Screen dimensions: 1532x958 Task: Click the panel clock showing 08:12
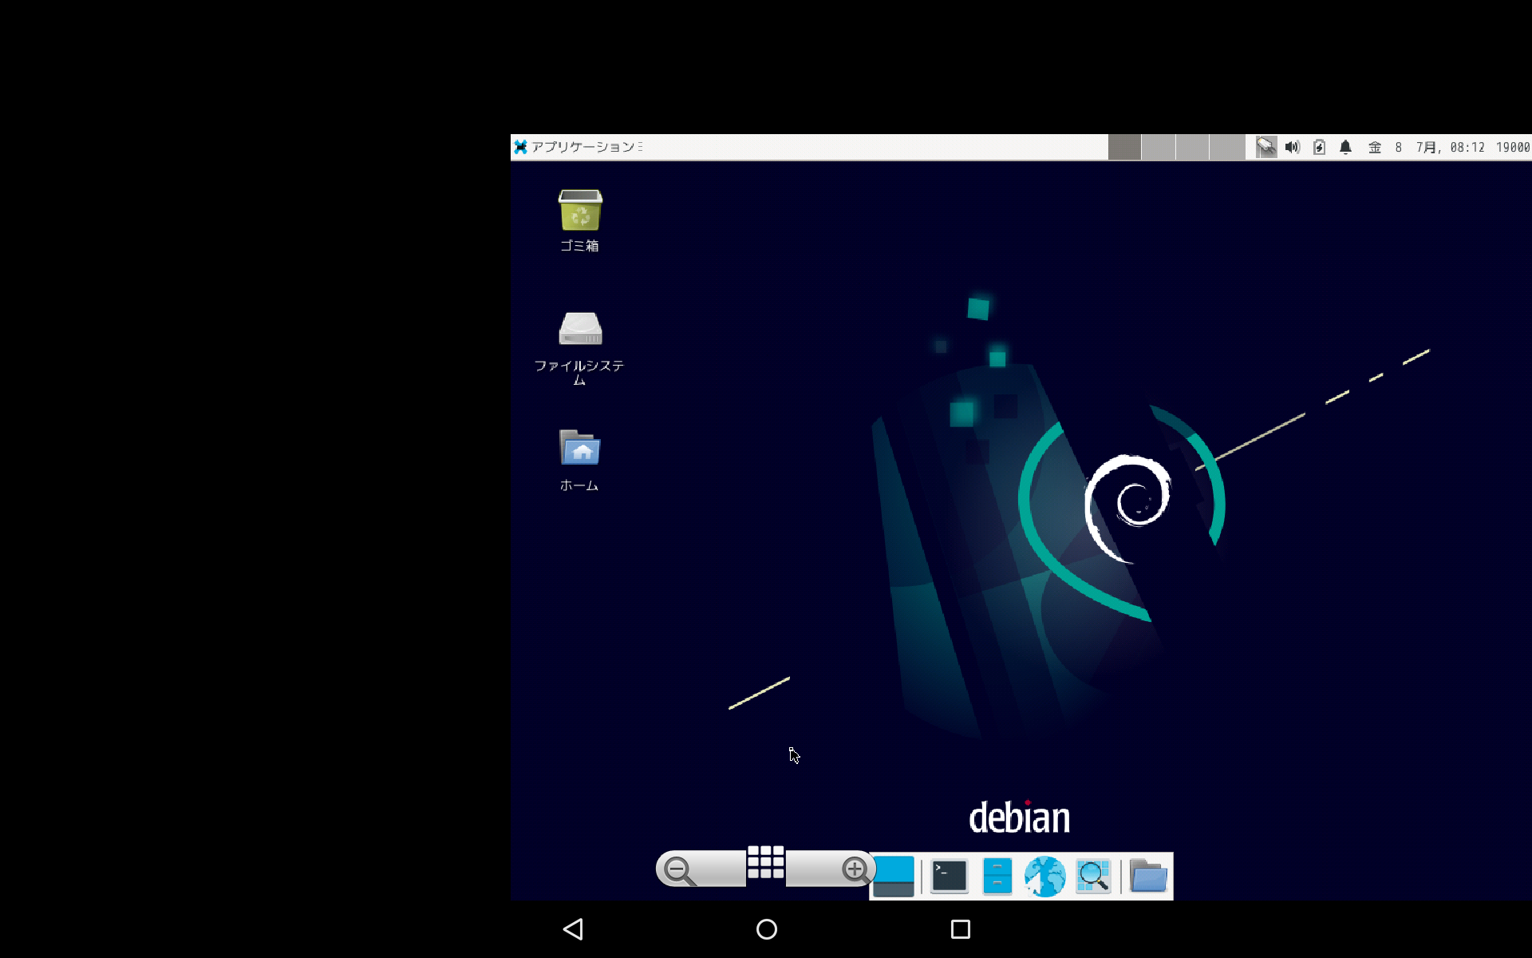pos(1426,148)
